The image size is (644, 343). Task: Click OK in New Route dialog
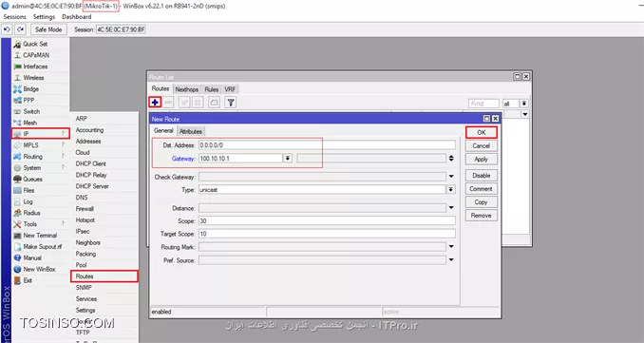482,132
